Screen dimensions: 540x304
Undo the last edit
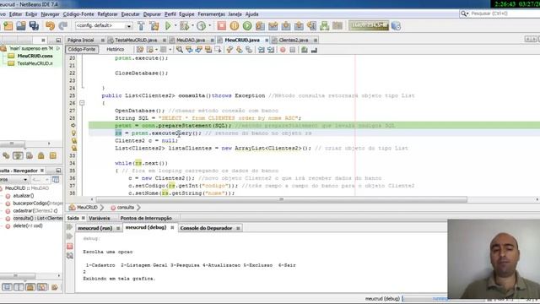(x=51, y=26)
